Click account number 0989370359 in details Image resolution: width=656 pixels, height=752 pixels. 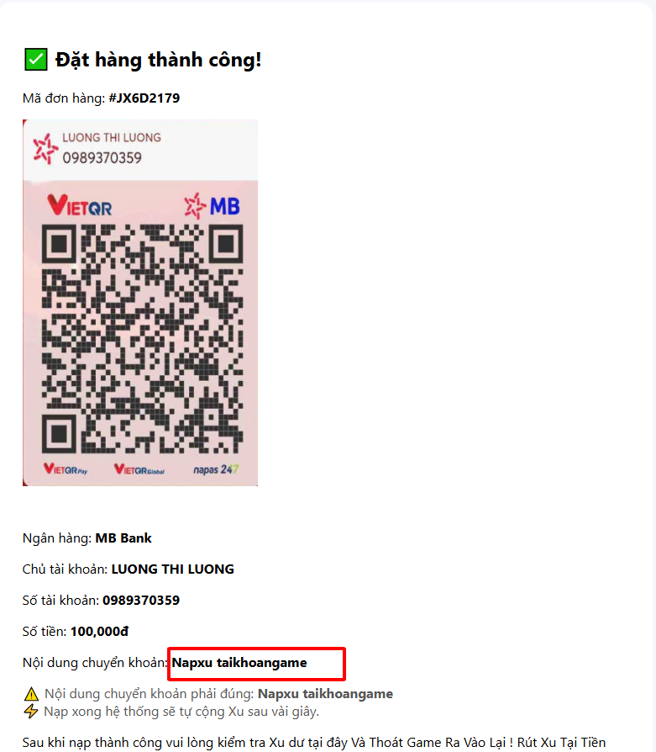click(x=141, y=601)
